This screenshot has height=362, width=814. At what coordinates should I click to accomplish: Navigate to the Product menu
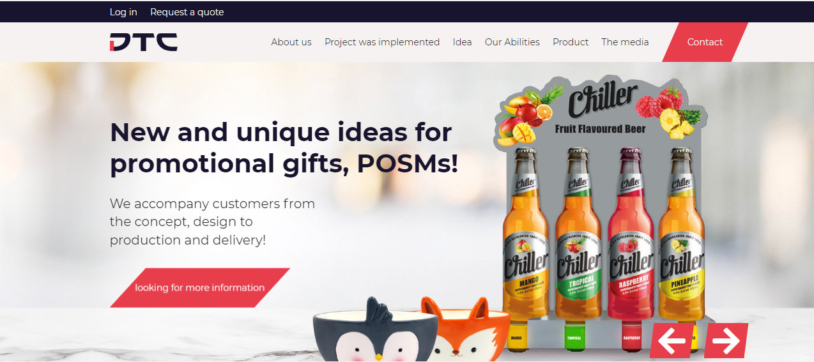point(571,42)
